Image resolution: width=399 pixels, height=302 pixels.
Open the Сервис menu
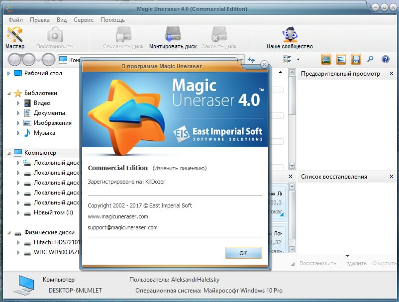(x=83, y=20)
